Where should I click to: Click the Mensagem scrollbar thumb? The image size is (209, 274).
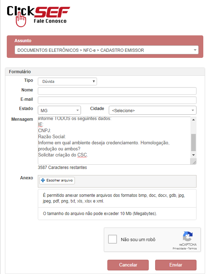pyautogui.click(x=193, y=143)
